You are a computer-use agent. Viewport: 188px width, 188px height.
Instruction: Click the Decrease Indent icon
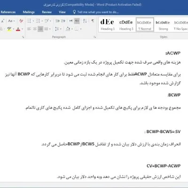(57, 21)
